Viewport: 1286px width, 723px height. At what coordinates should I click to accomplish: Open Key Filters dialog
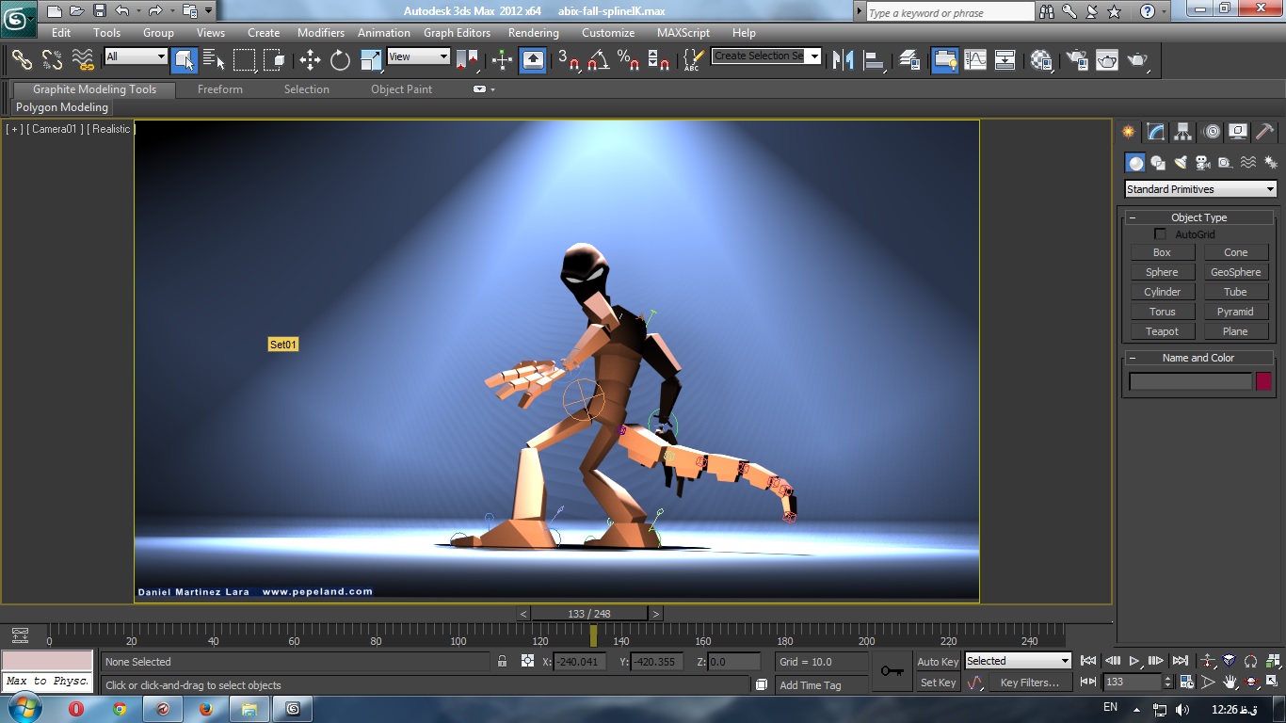click(1029, 683)
